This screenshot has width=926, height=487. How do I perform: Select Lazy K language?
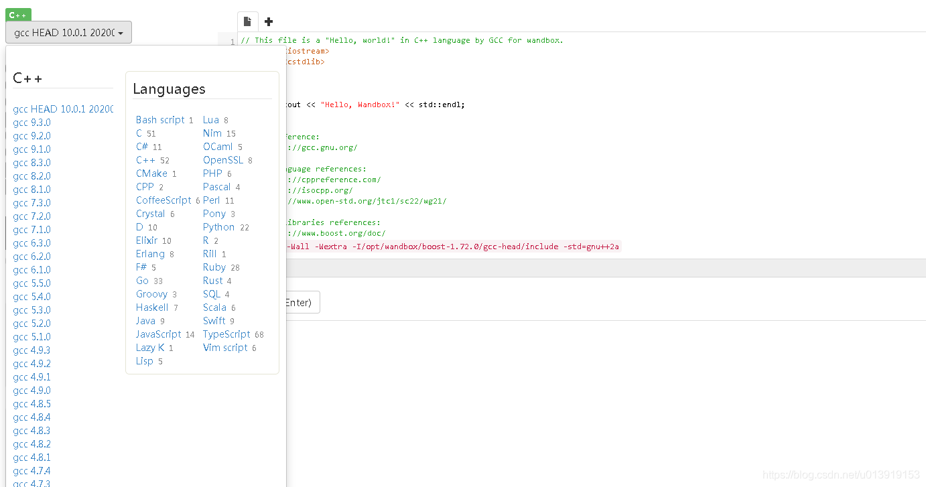click(x=150, y=348)
